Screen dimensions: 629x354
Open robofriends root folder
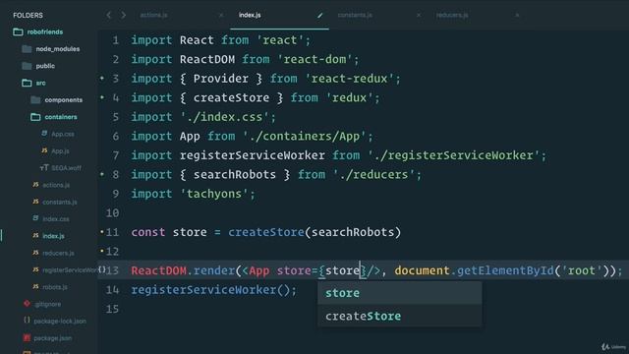point(45,31)
